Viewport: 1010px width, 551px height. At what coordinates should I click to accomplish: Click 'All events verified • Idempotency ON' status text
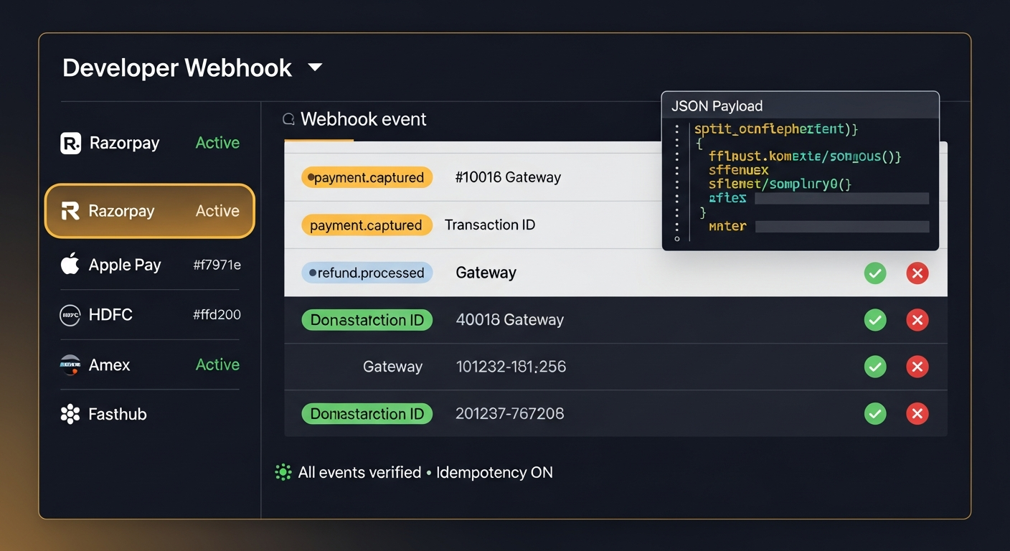425,472
